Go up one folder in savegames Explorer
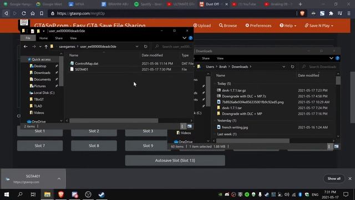 46,47
